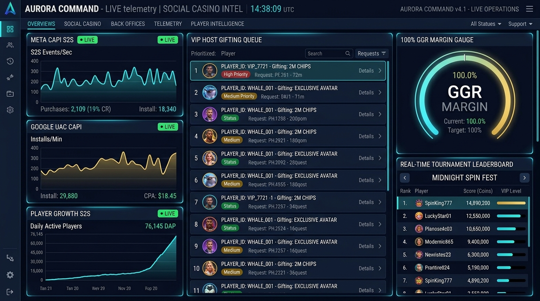Click the avatar next to LuckyStar01
540x301 pixels.
tap(419, 216)
